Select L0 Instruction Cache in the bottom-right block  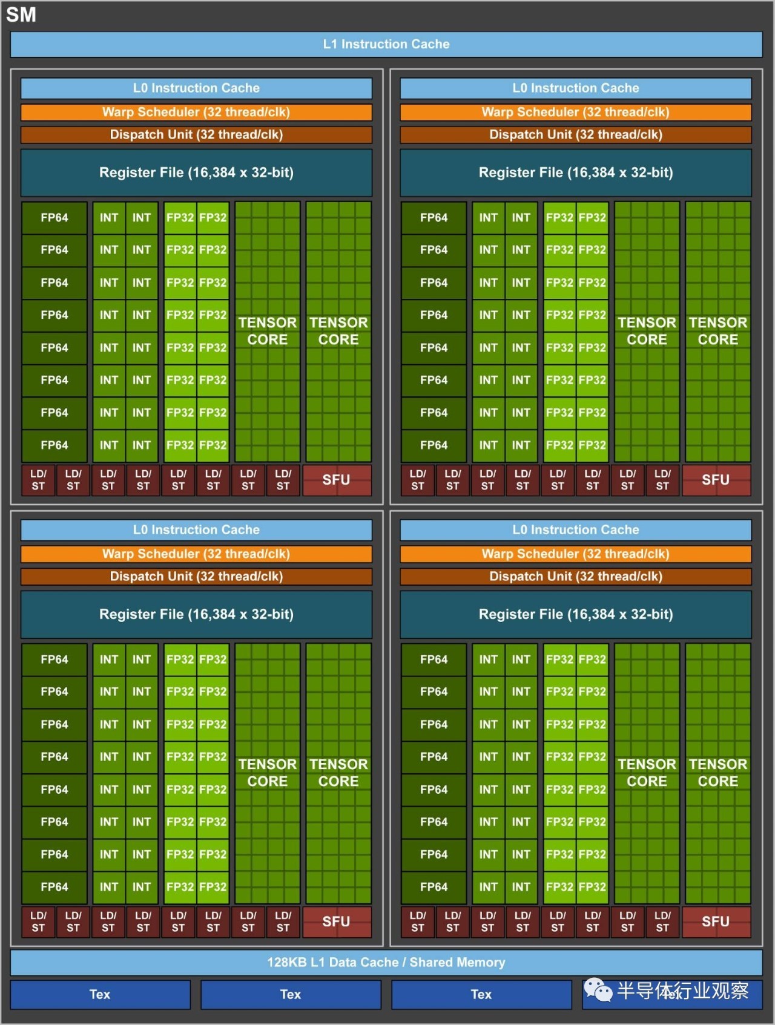click(576, 530)
